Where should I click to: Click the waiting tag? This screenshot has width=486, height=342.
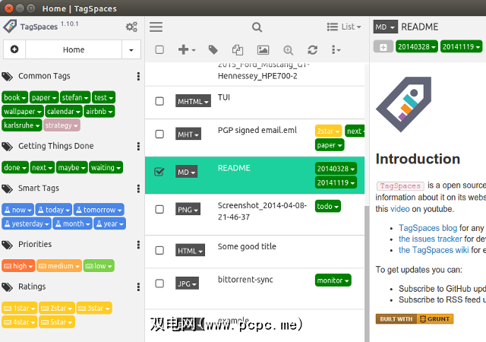[x=106, y=168]
